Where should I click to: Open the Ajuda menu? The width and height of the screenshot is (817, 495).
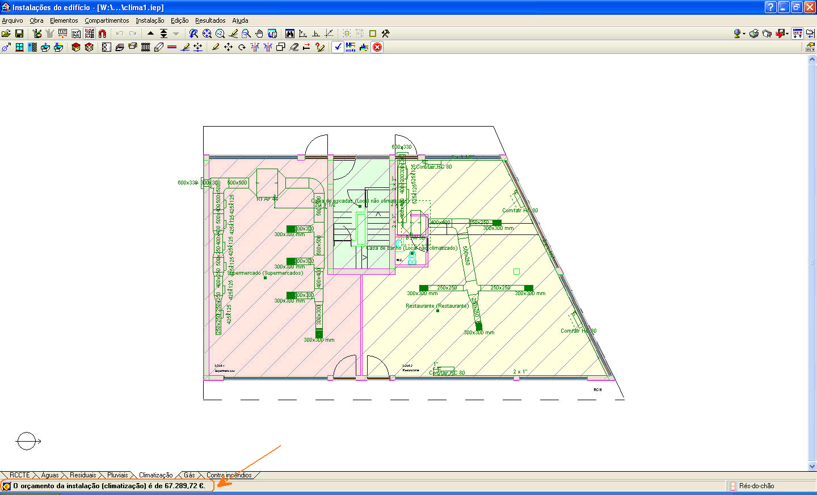240,20
